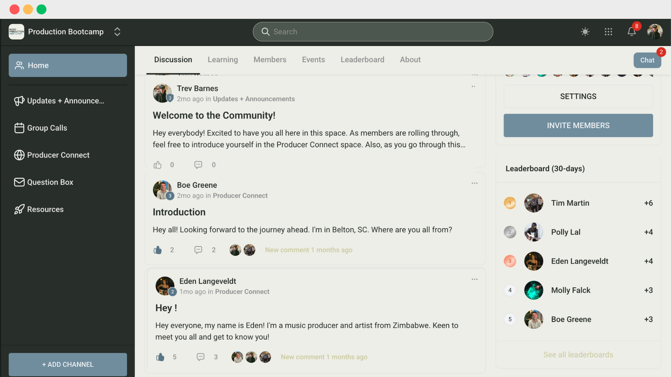Screen dimensions: 671x377
Task: Open options menu on Eden Langeveldt post
Action: (x=474, y=279)
